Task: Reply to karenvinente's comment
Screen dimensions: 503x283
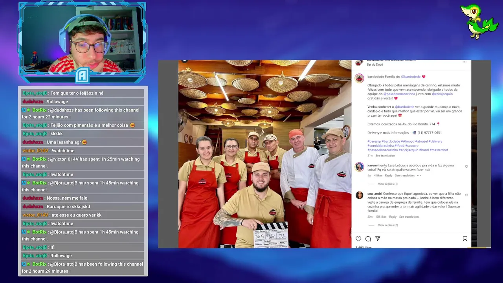Action: (x=389, y=175)
